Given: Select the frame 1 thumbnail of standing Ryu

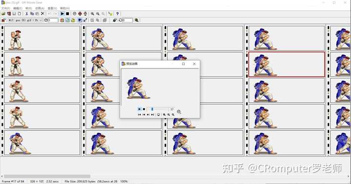Looking at the screenshot, I should [42, 38].
